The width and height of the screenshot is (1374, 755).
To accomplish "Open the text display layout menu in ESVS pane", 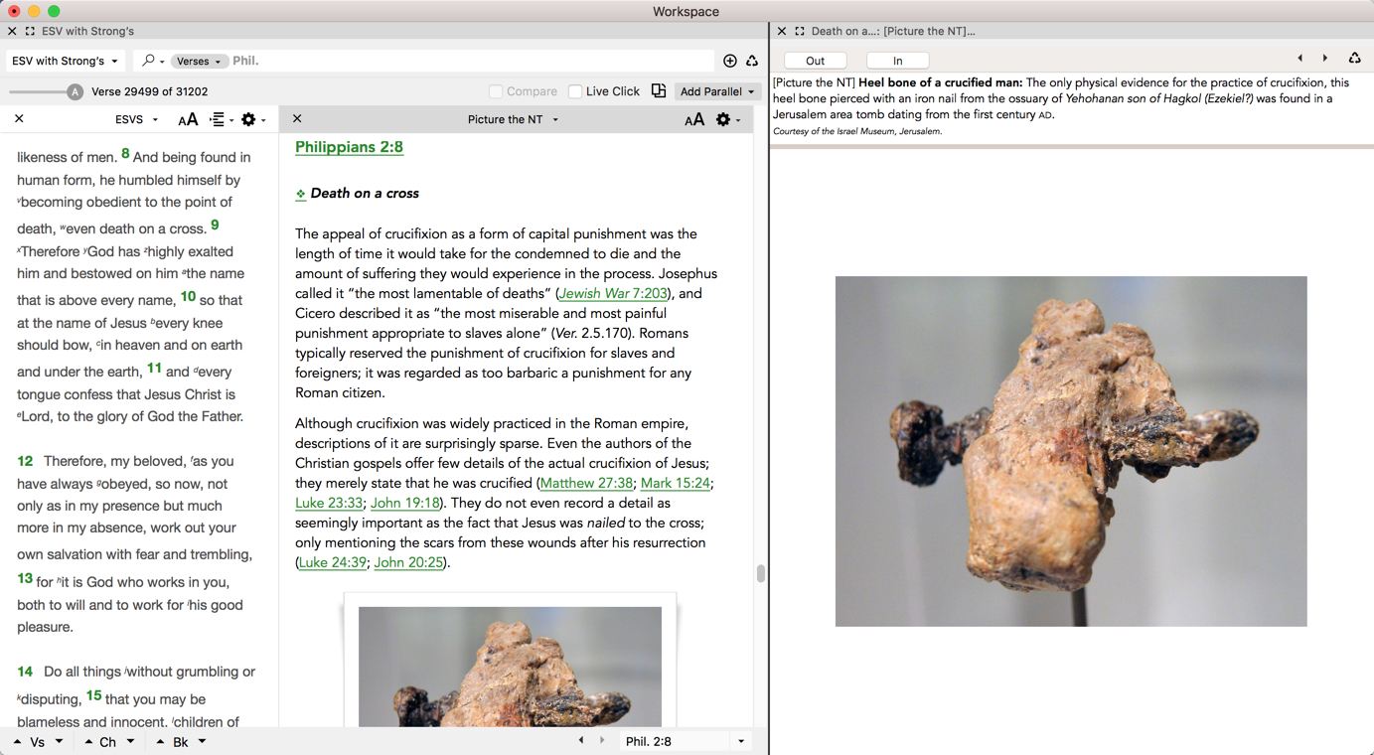I will click(x=222, y=119).
